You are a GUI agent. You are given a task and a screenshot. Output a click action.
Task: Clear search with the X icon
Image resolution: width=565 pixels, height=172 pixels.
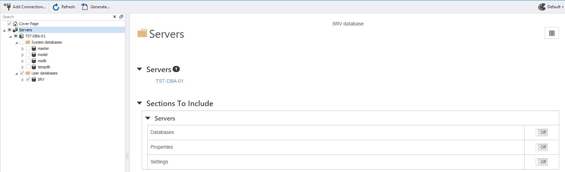click(115, 17)
